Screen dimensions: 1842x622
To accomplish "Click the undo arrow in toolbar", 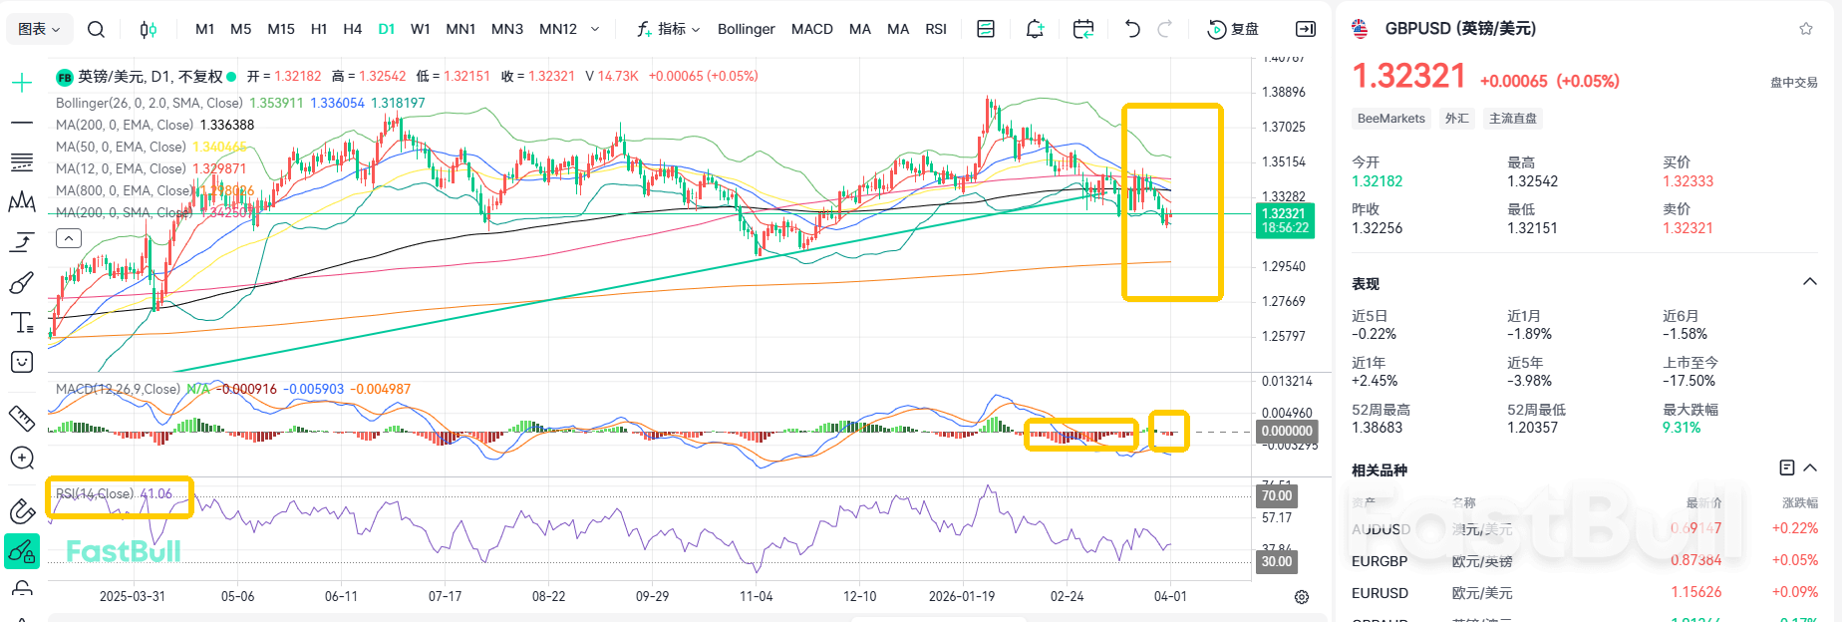I will tap(1132, 29).
